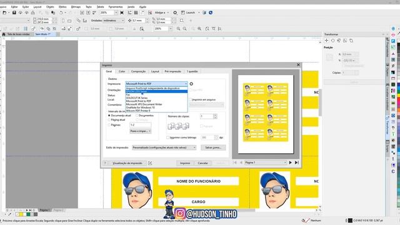Enable Documentos checkbox in print range
Image resolution: width=400 pixels, height=225 pixels.
point(137,116)
